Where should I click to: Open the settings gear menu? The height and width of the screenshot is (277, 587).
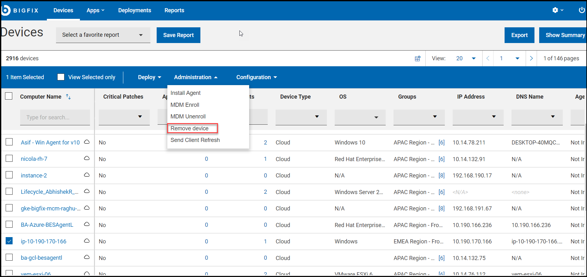(x=555, y=10)
